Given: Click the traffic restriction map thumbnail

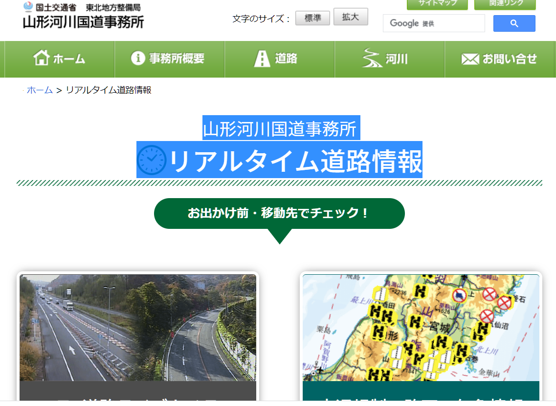Looking at the screenshot, I should tap(422, 327).
